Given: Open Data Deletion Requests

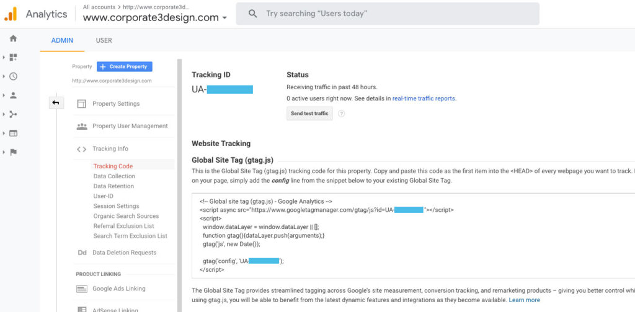Looking at the screenshot, I should (x=124, y=253).
